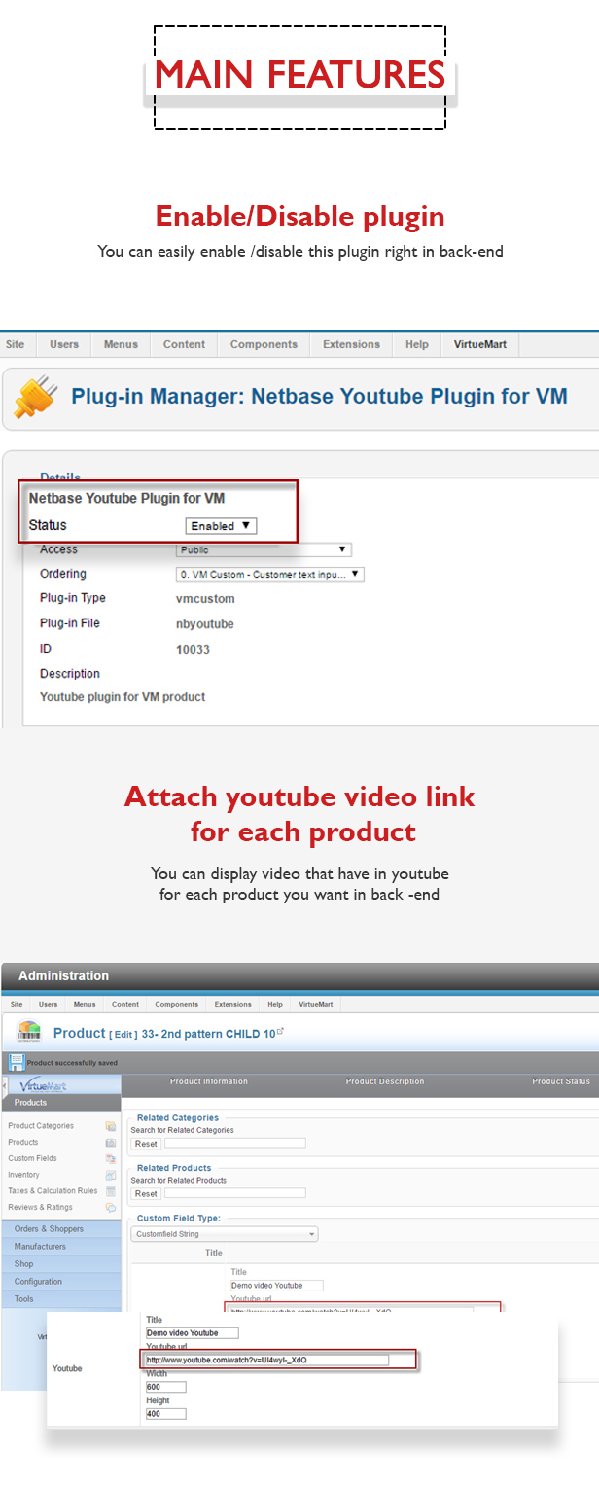This screenshot has width=599, height=1486.
Task: Click the icon next to Taxes & Calculation Rules
Action: [x=111, y=1191]
